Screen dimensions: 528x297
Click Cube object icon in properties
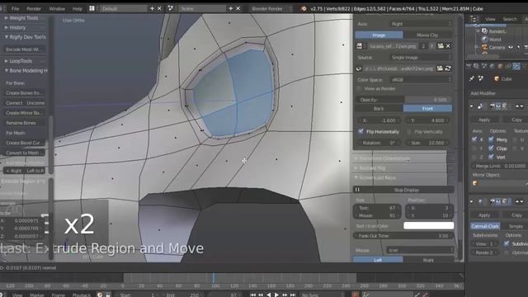click(x=497, y=79)
